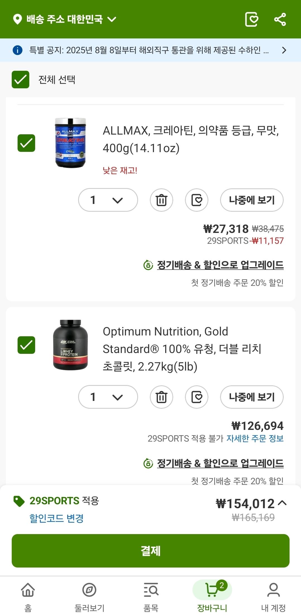The width and height of the screenshot is (301, 616).
Task: Open the ALLMAX creatine product thumbnail
Action: click(x=70, y=143)
